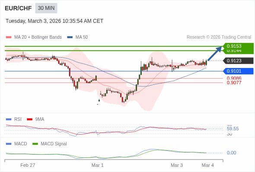Click the 'Mar 4' time axis label

pos(208,165)
